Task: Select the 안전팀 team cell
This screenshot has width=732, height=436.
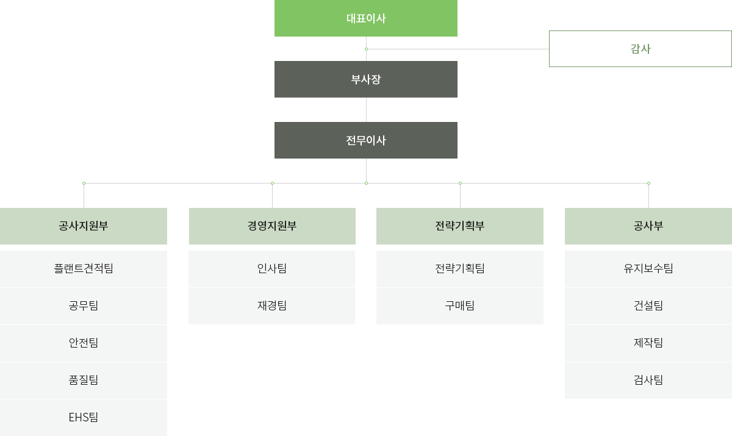Action: coord(84,343)
